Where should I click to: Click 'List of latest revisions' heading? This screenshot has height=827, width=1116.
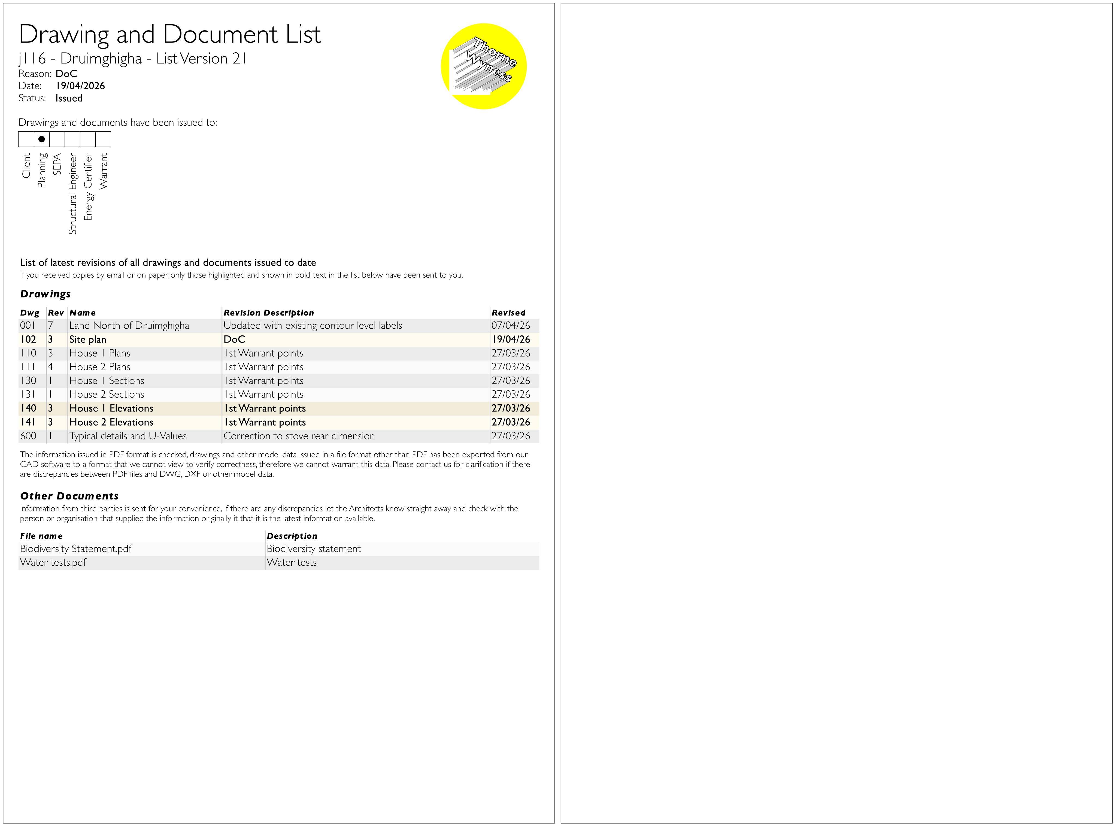point(168,263)
